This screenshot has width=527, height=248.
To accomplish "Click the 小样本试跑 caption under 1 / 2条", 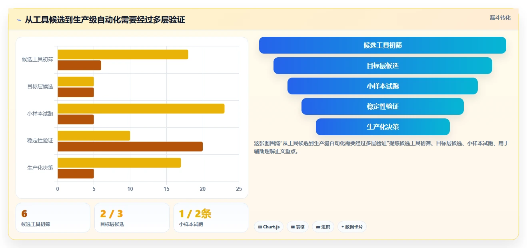I will pos(191,224).
